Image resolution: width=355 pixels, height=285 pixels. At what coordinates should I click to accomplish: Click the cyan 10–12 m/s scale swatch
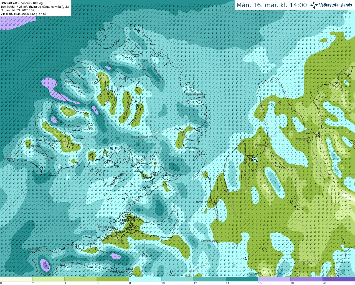[177, 279]
